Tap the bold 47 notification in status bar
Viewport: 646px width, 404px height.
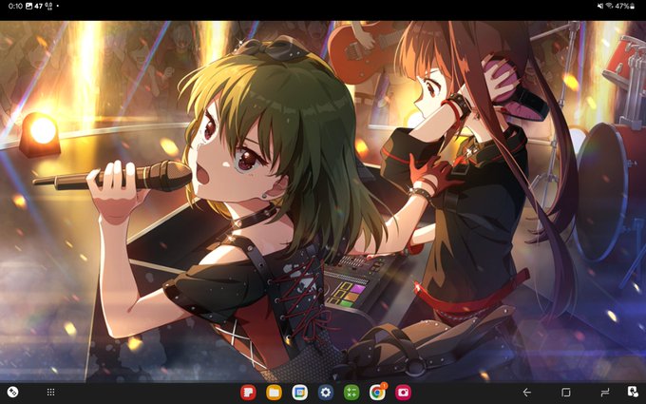point(39,6)
